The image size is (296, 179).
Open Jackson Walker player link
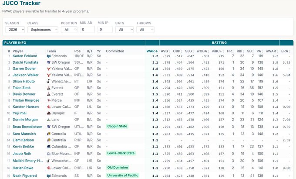pos(26,75)
